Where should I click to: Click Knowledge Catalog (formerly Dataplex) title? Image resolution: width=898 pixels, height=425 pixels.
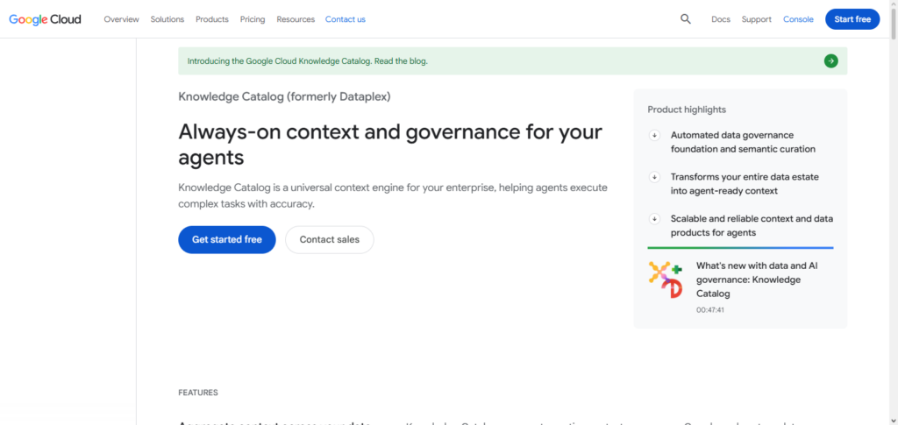click(284, 96)
